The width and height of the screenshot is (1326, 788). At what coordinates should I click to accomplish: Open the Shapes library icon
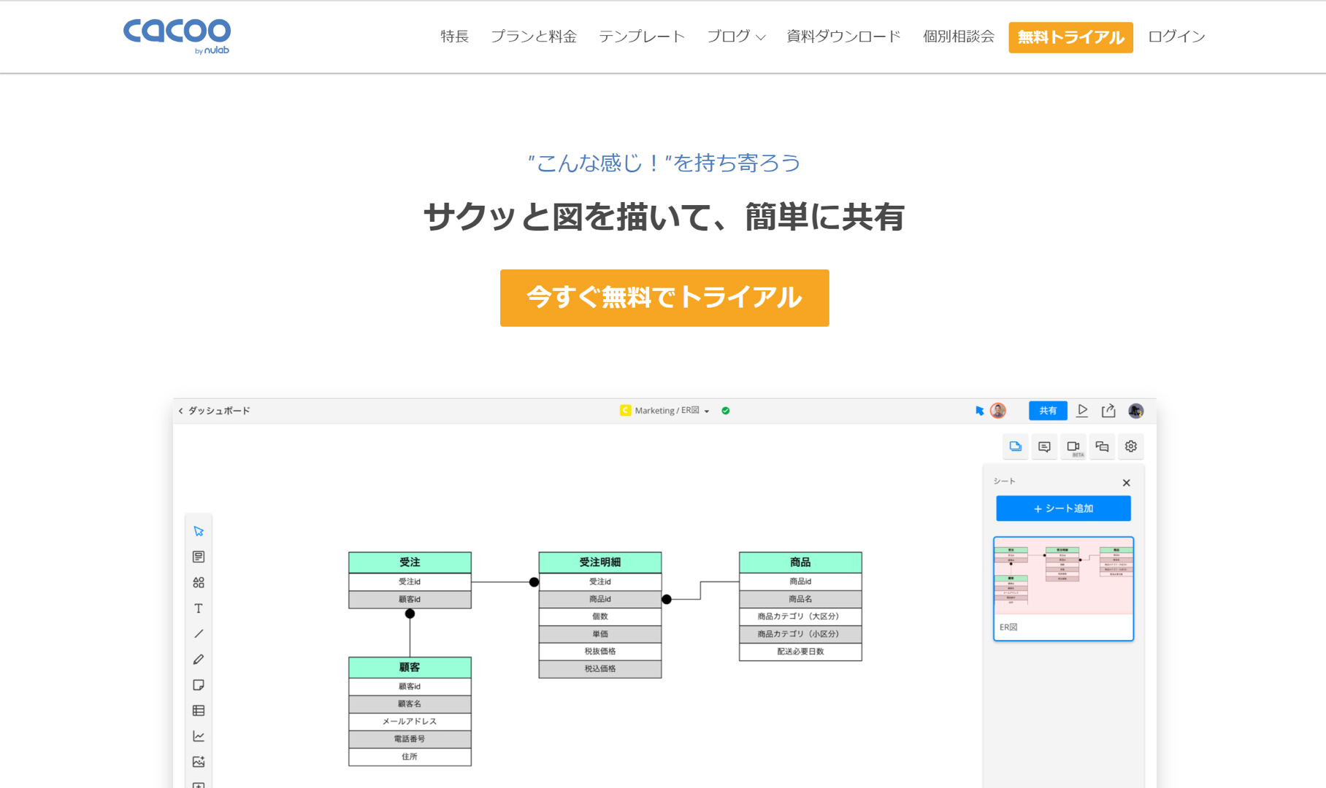pos(199,582)
